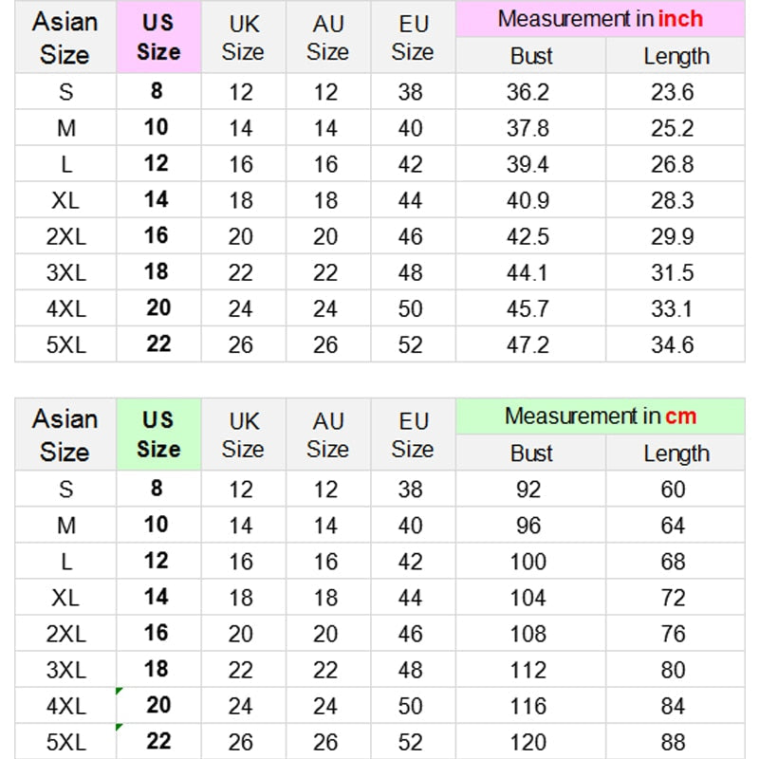Click the green "Measurement in cm" header
This screenshot has height=759, width=759.
click(600, 417)
